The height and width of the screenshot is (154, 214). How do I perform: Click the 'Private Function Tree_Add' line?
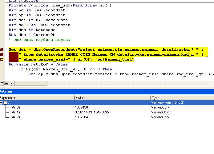point(60,6)
